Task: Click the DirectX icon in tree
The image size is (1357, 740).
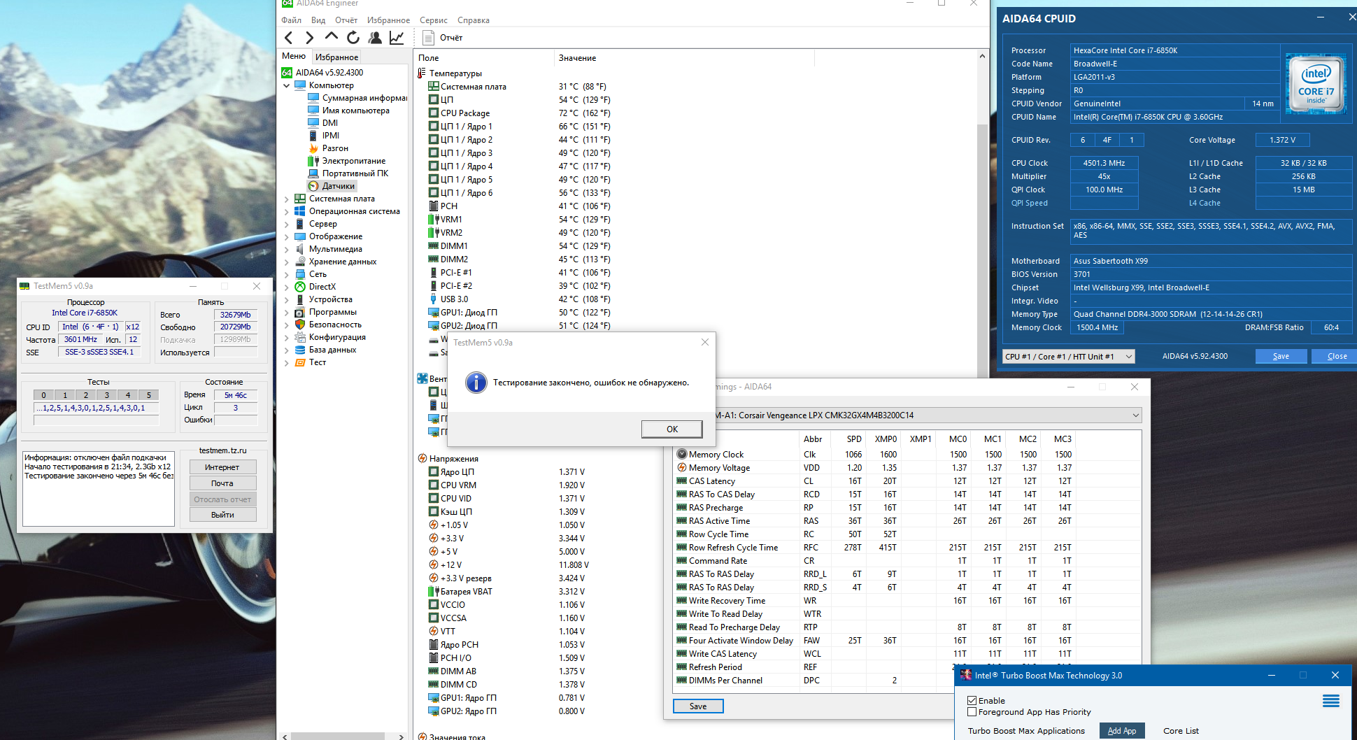Action: [300, 287]
